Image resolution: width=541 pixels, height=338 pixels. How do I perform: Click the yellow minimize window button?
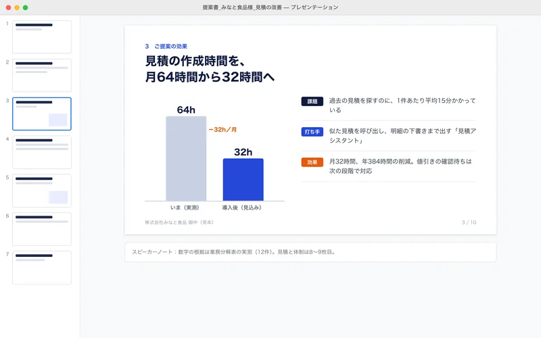16,7
